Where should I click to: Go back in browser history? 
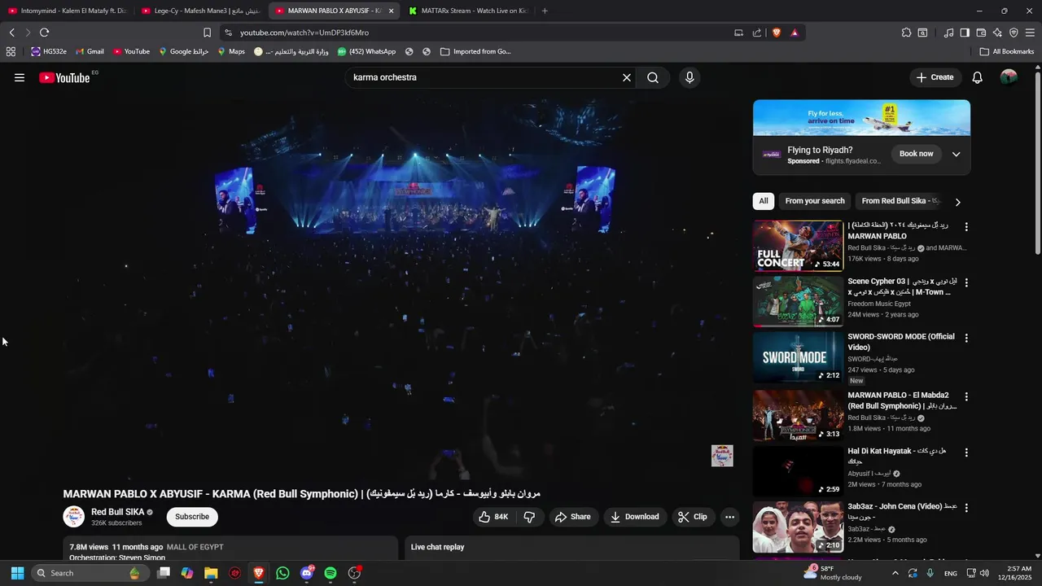pyautogui.click(x=11, y=33)
